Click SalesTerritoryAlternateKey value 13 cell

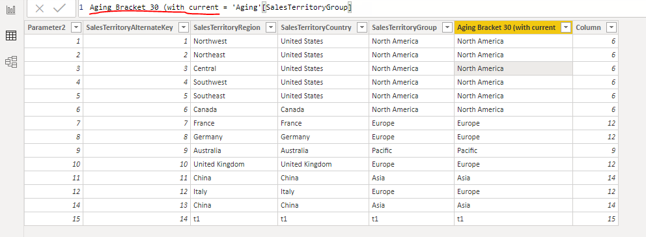click(x=137, y=205)
